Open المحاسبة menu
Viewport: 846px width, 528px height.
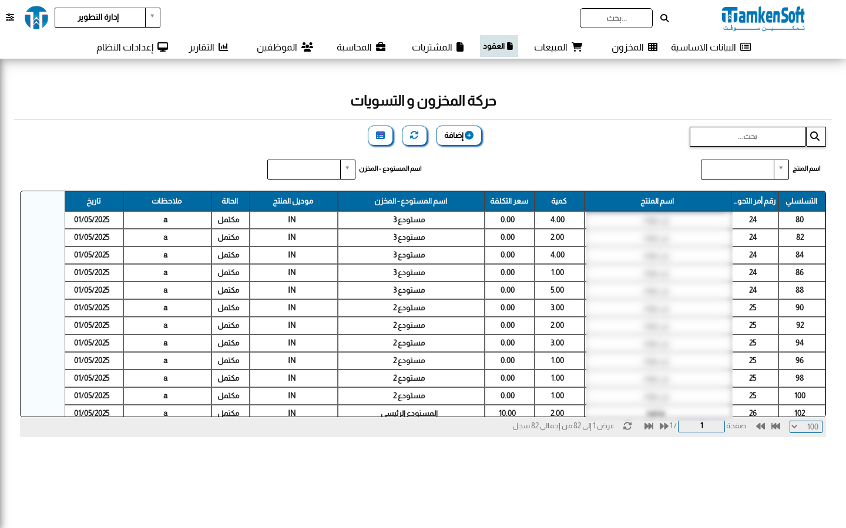(361, 47)
